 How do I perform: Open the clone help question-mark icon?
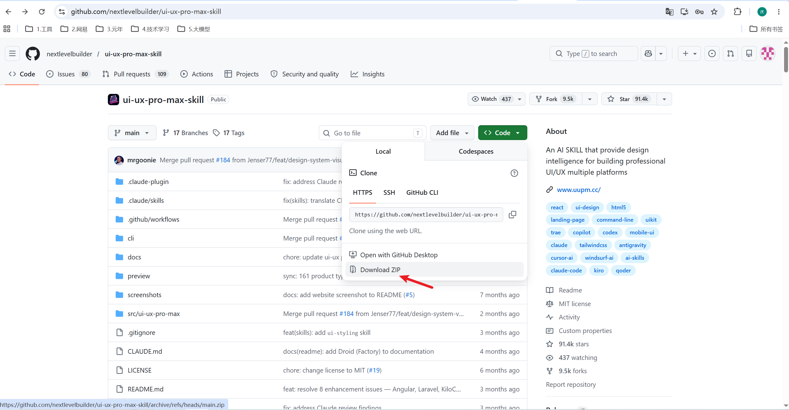click(x=514, y=173)
